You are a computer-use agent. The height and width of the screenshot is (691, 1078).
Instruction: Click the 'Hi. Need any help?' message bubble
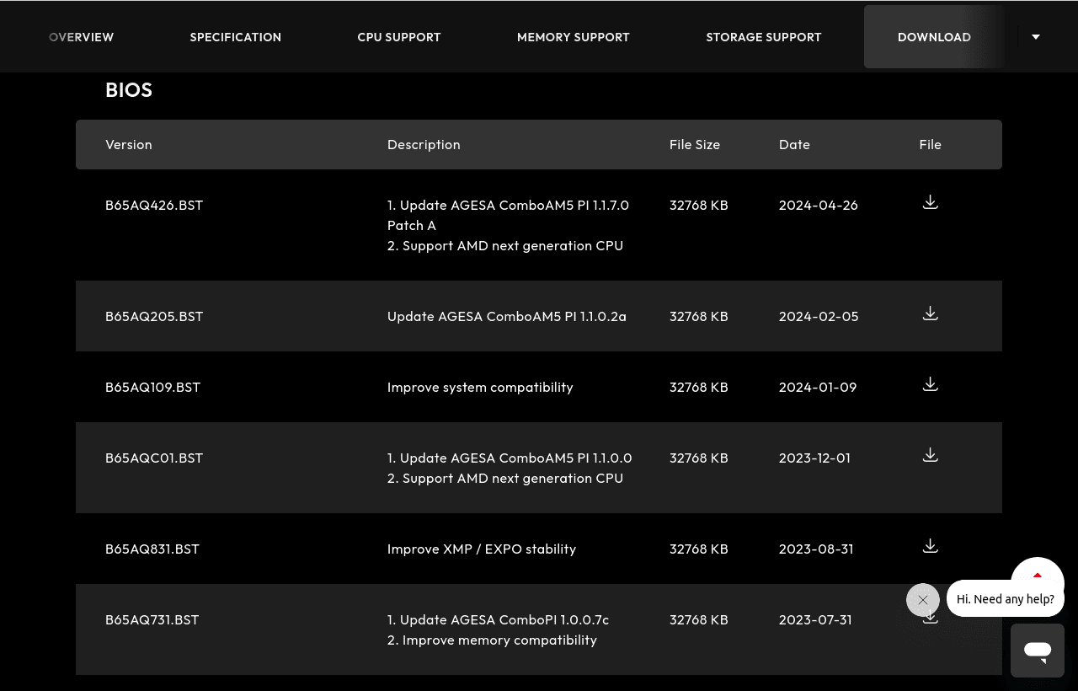[x=1006, y=599]
